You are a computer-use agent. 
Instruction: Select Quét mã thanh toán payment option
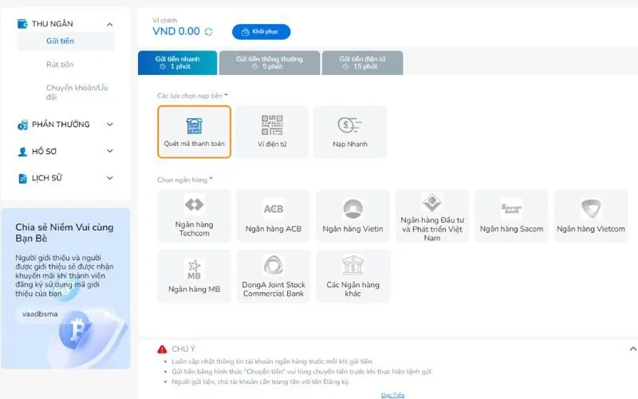(x=194, y=132)
